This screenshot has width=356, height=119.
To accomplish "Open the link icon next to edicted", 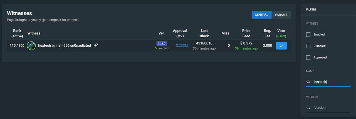I will coord(96,45).
